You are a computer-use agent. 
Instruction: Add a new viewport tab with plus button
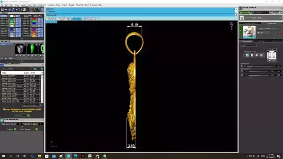coord(98,19)
